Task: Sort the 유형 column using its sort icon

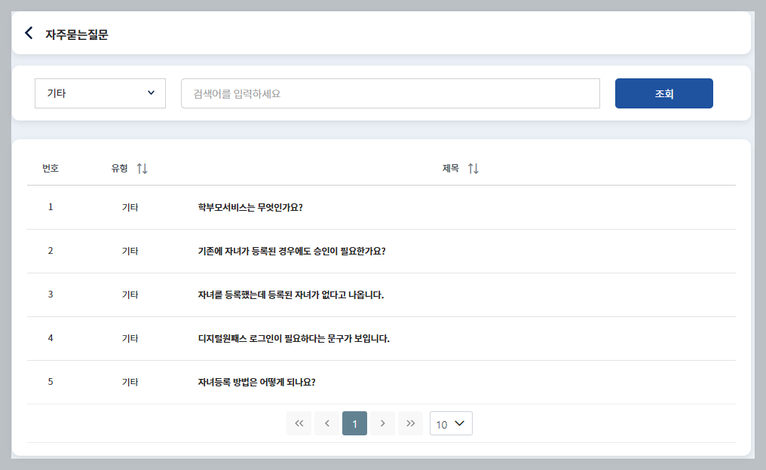Action: tap(142, 168)
